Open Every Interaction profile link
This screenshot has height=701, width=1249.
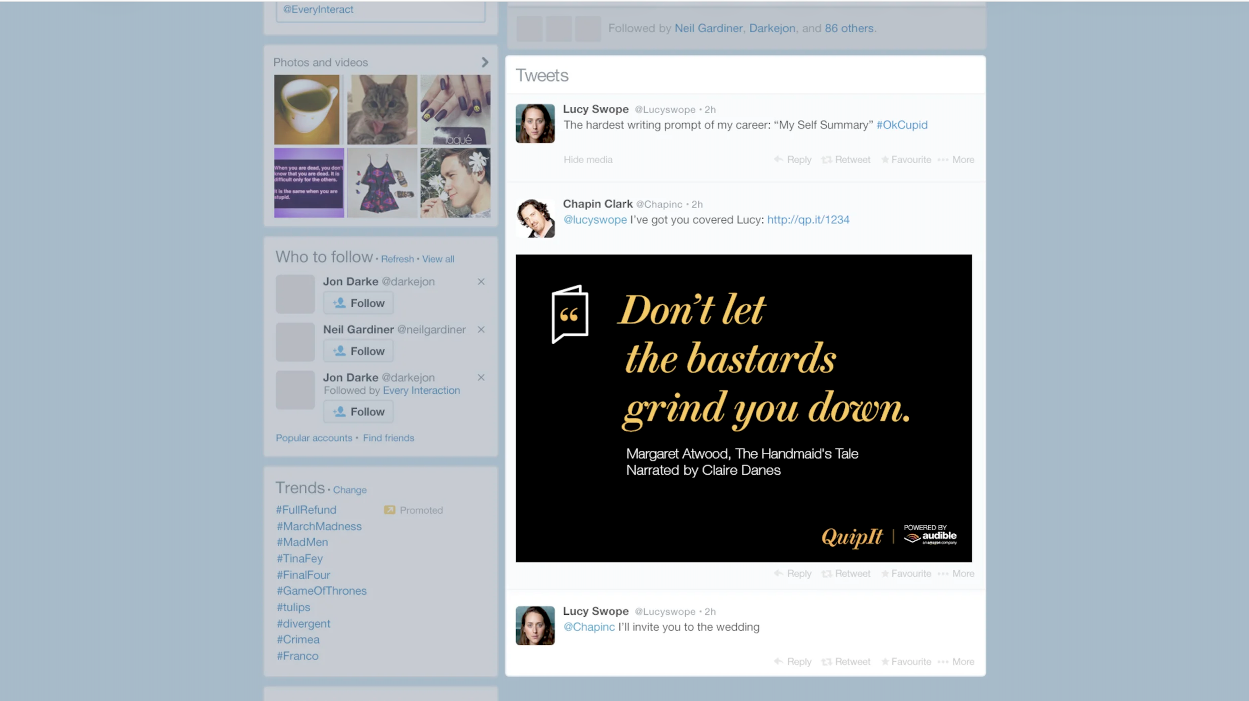pyautogui.click(x=421, y=390)
